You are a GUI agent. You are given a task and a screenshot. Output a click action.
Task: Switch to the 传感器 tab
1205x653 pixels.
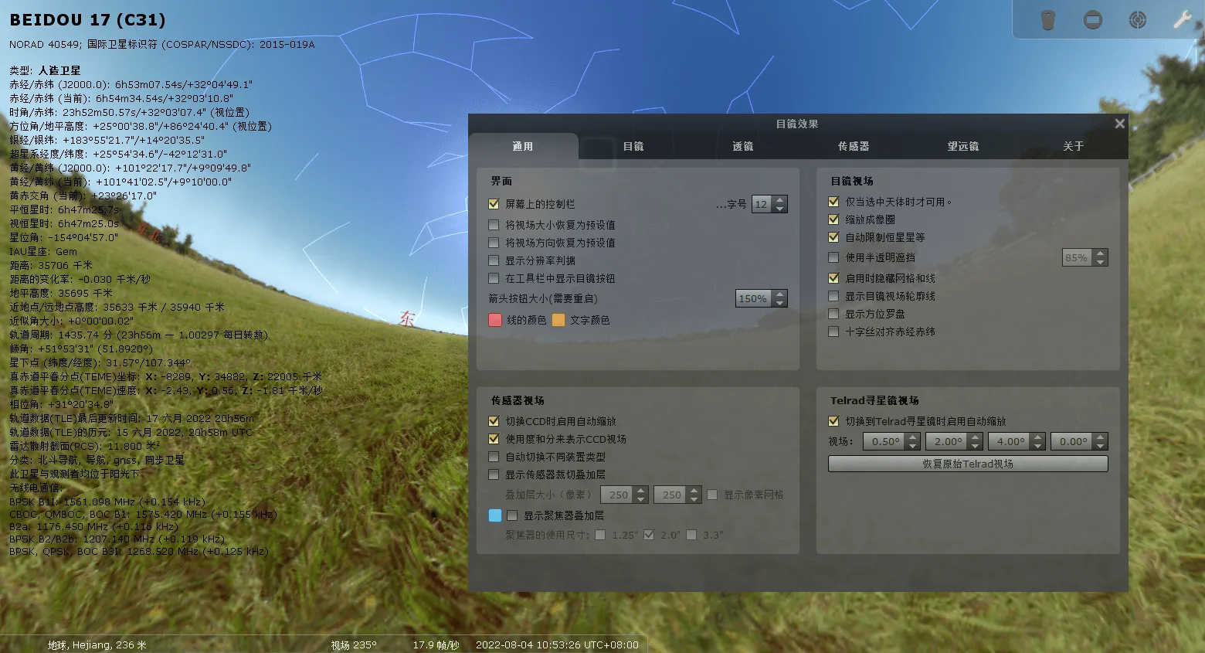click(854, 146)
